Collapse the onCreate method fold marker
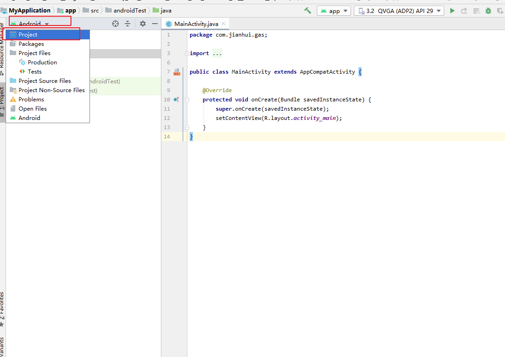 pyautogui.click(x=187, y=100)
